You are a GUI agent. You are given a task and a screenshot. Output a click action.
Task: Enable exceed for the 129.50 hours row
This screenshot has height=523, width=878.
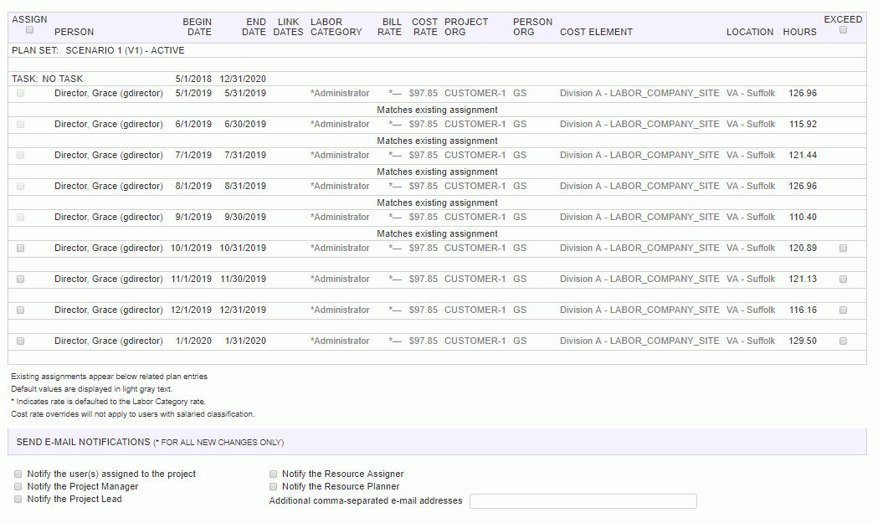pos(844,341)
